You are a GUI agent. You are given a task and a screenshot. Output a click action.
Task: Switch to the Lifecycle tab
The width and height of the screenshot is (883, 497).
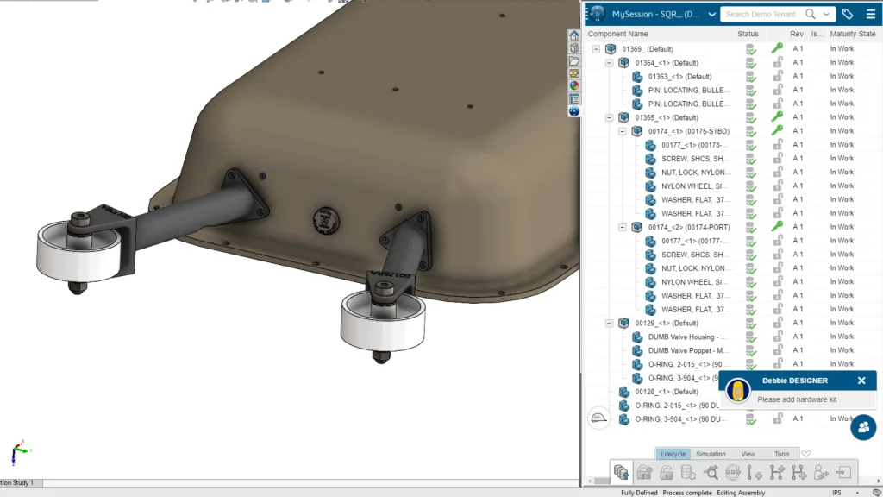click(x=673, y=454)
